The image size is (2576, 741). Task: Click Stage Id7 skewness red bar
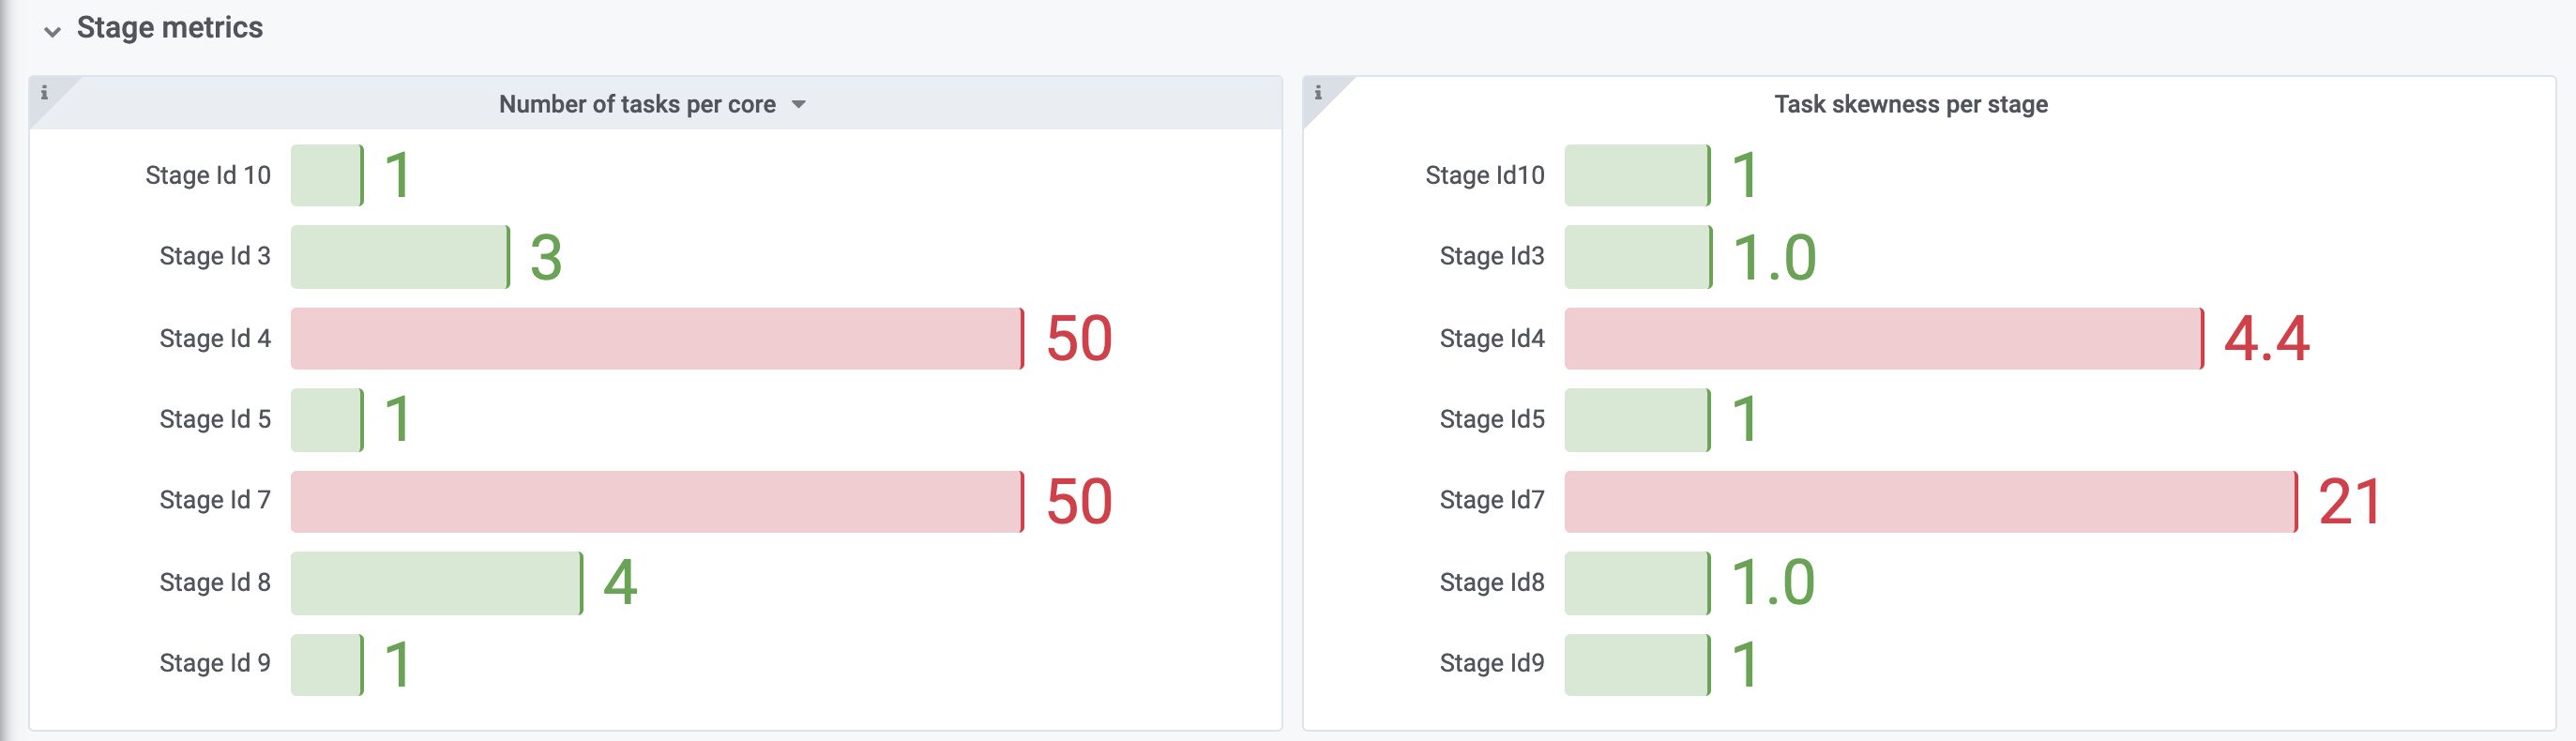[1930, 501]
